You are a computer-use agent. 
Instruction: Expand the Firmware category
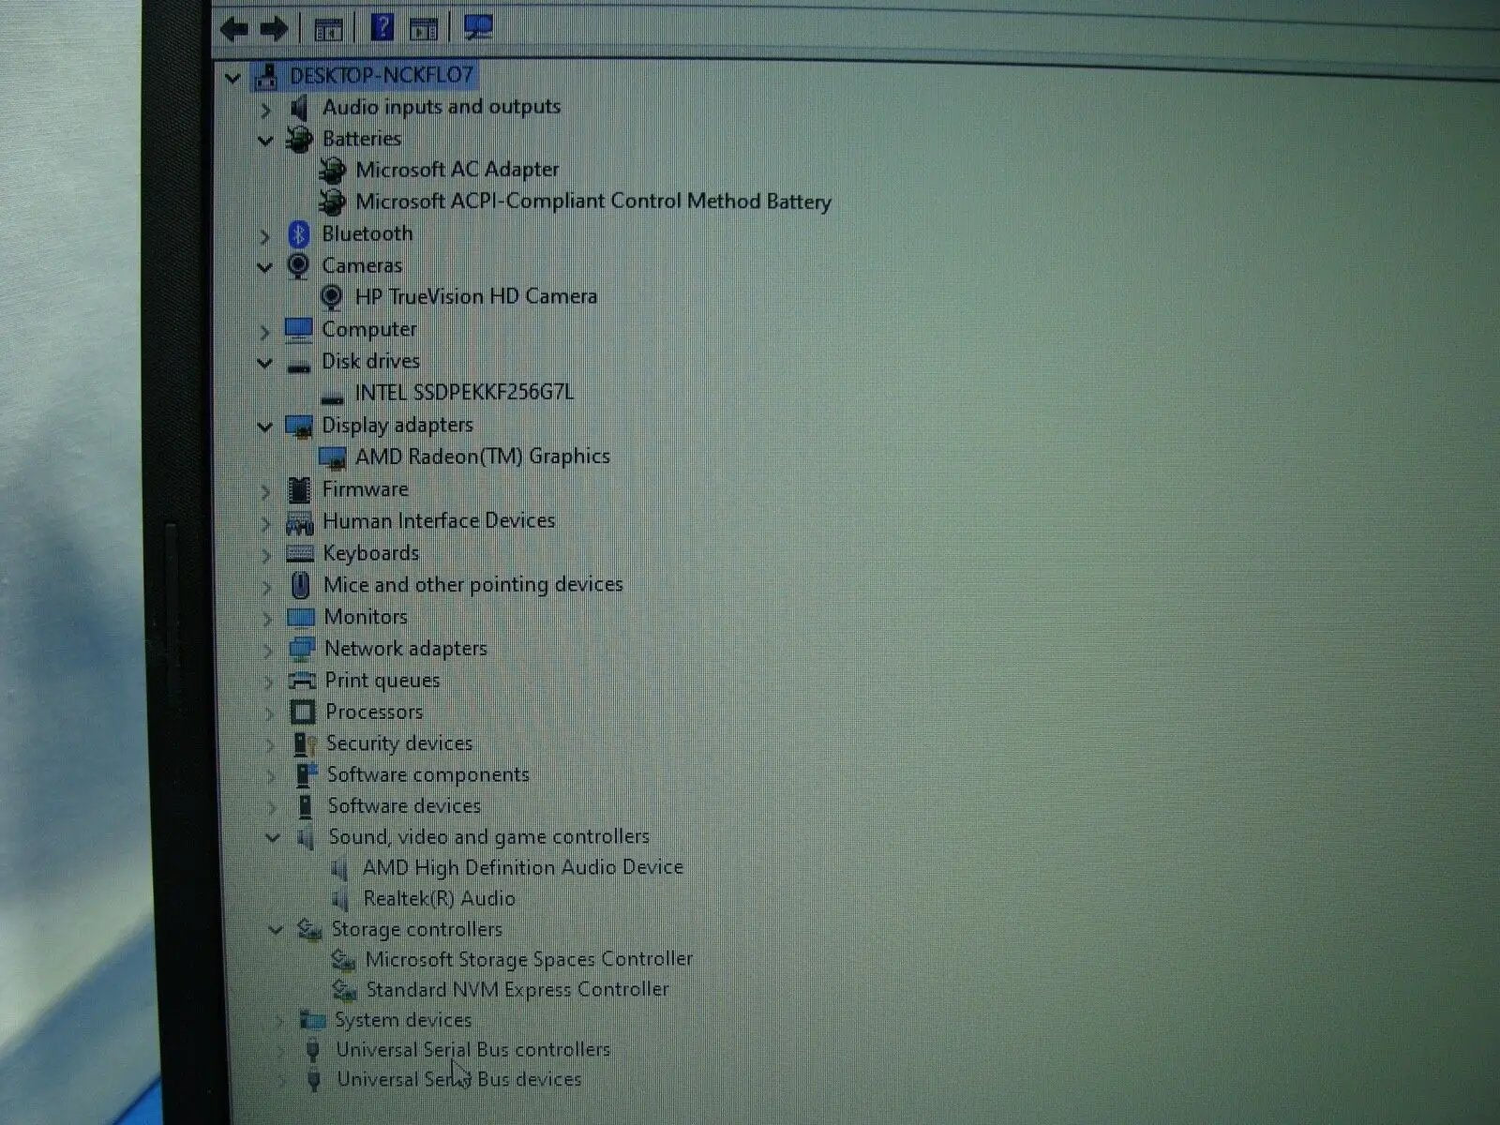click(x=266, y=490)
